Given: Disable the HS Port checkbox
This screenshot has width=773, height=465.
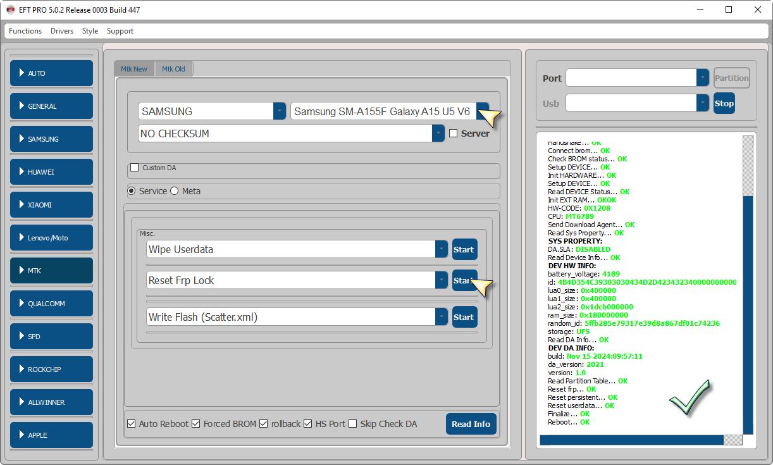Looking at the screenshot, I should 308,424.
